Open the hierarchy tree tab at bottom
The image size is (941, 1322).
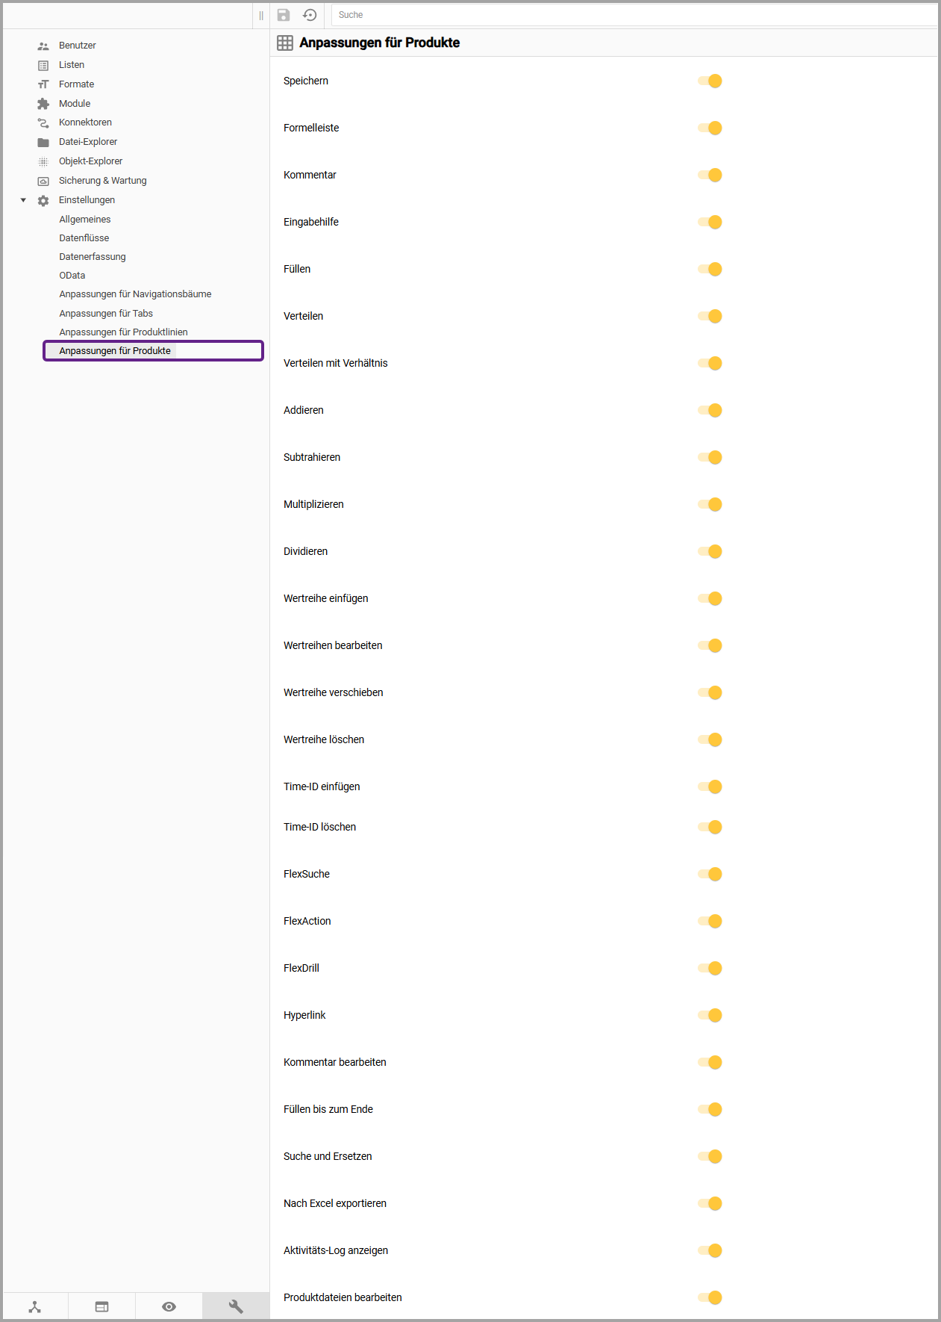pos(35,1306)
